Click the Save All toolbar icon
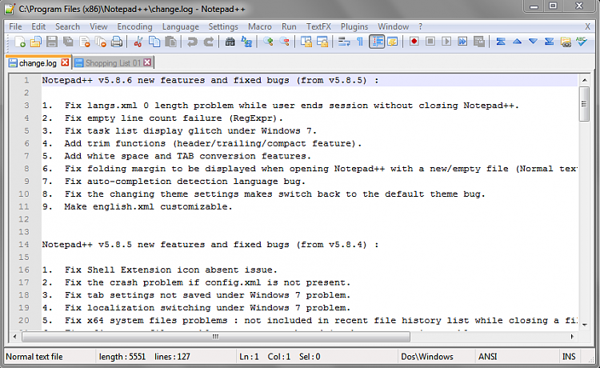 pos(68,42)
